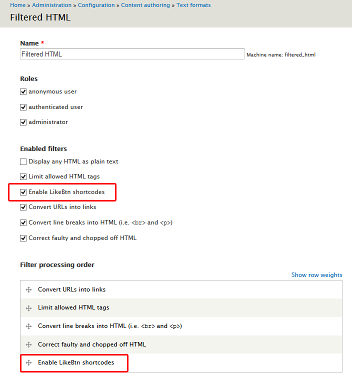The width and height of the screenshot is (352, 381).
Task: Click drag handle for Convert URLs into links row
Action: 28,289
